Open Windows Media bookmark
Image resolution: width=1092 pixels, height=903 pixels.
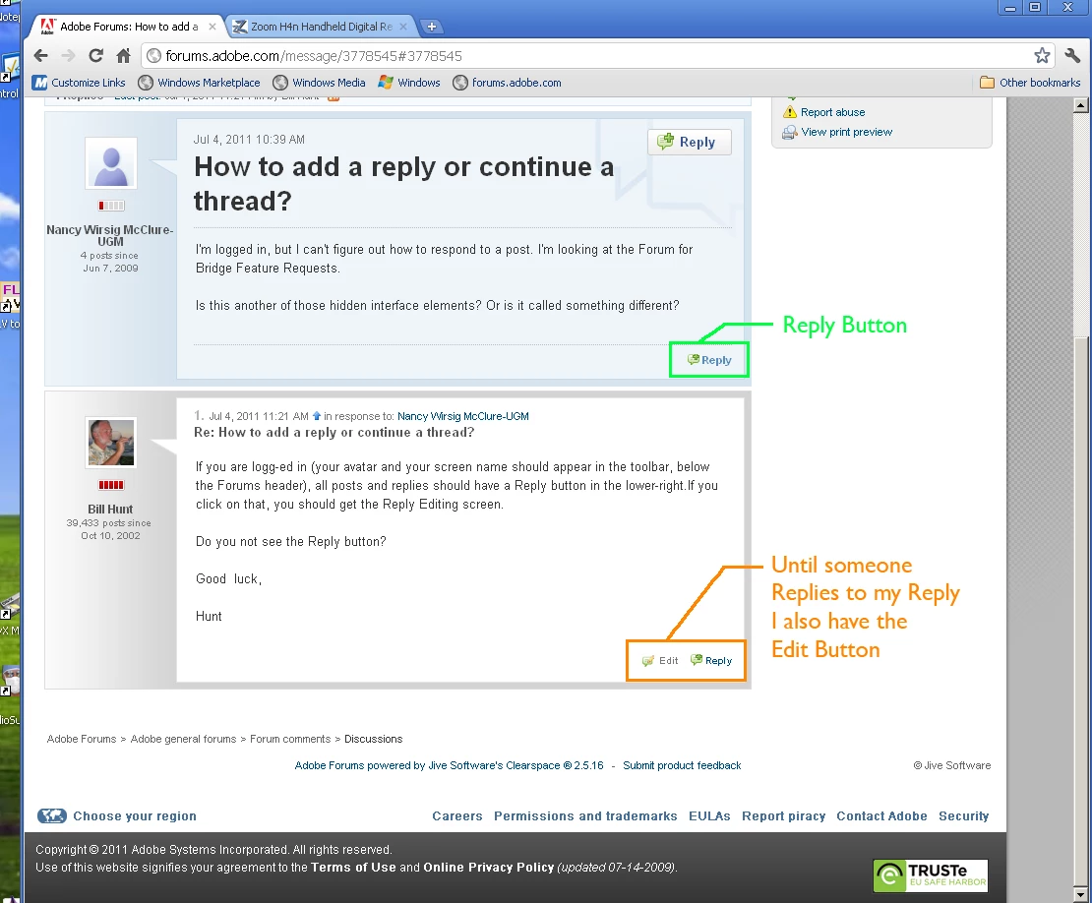(319, 83)
